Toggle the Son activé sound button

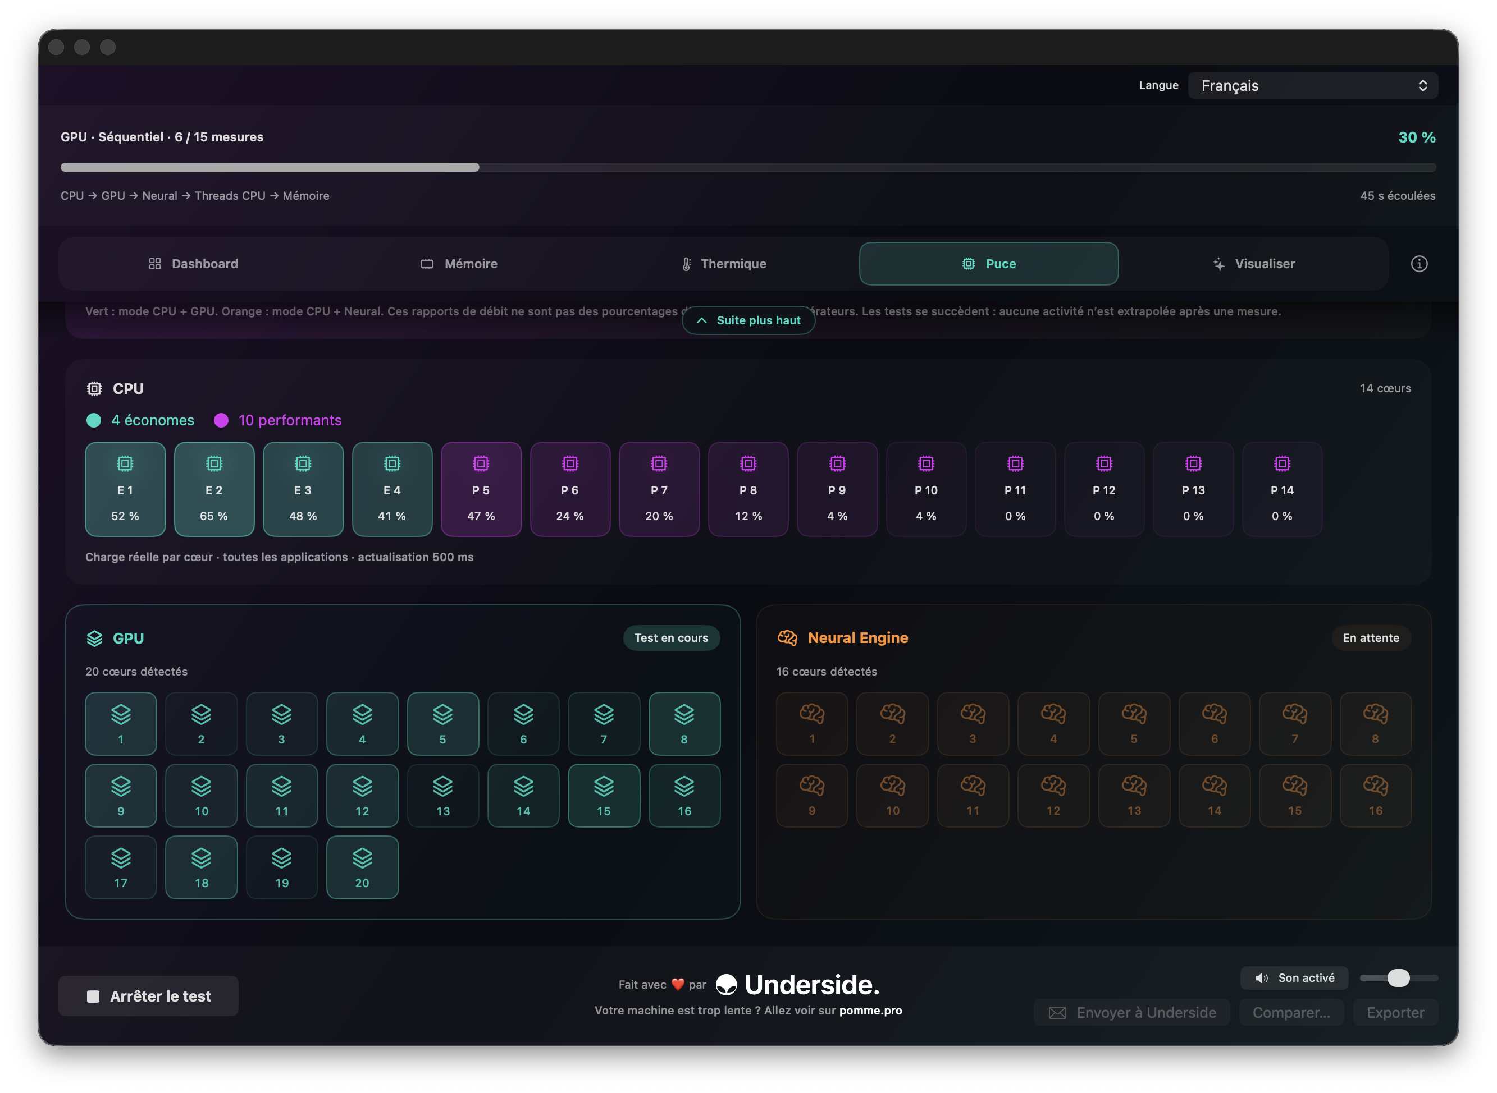[x=1294, y=978]
